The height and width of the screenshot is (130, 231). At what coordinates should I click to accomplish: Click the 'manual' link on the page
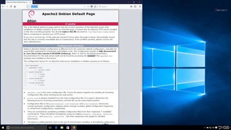(91, 56)
